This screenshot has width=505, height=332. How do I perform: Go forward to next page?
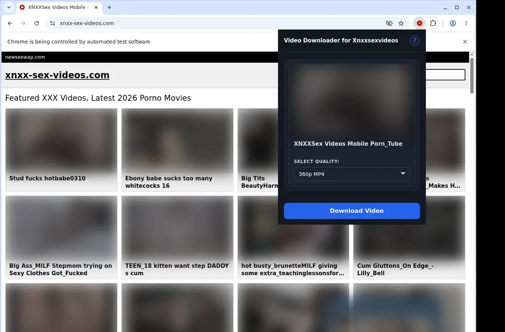(x=23, y=24)
